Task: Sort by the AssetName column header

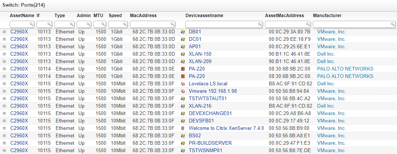Action: [x=22, y=16]
